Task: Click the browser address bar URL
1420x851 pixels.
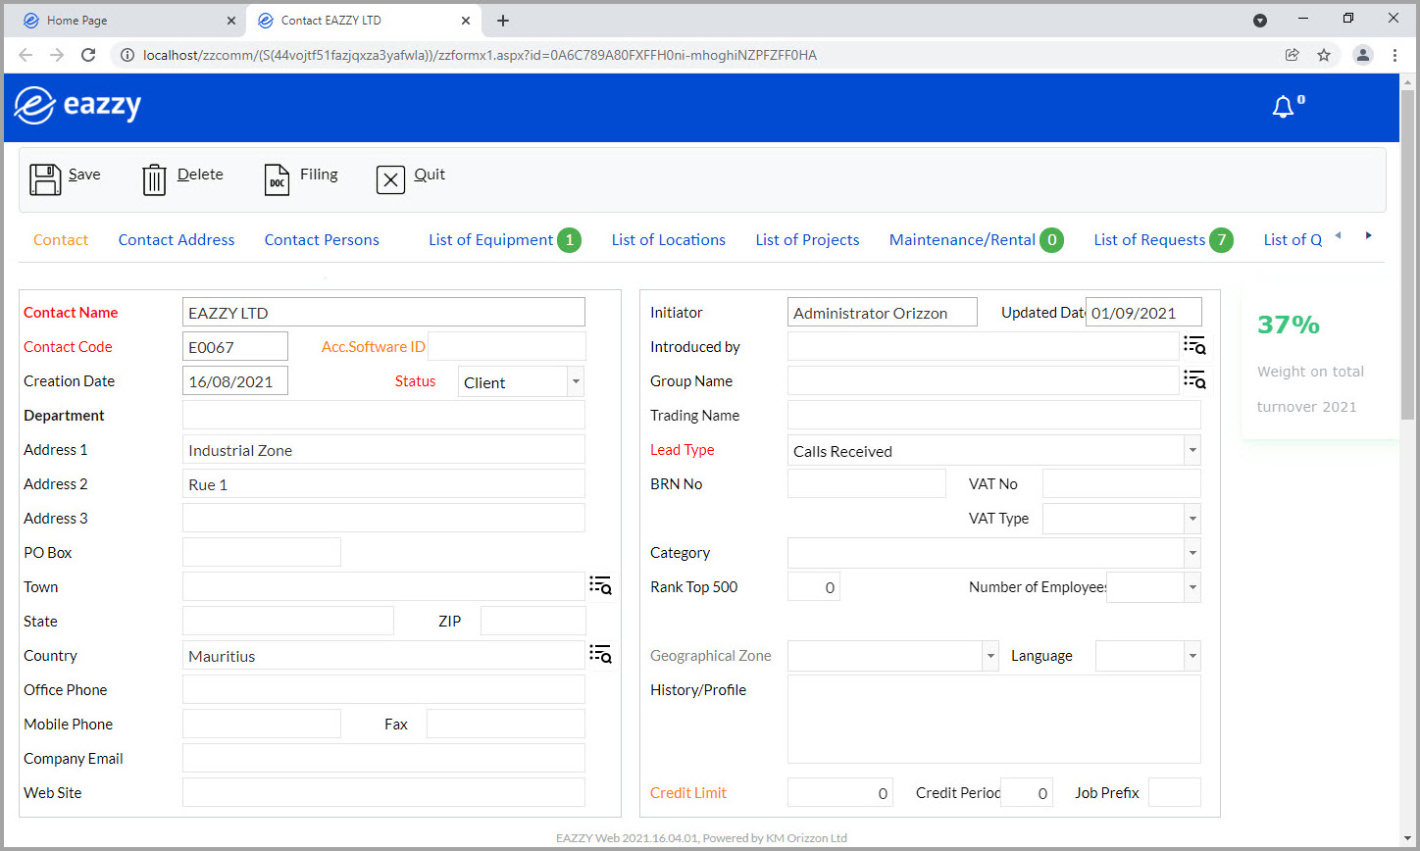Action: point(480,55)
